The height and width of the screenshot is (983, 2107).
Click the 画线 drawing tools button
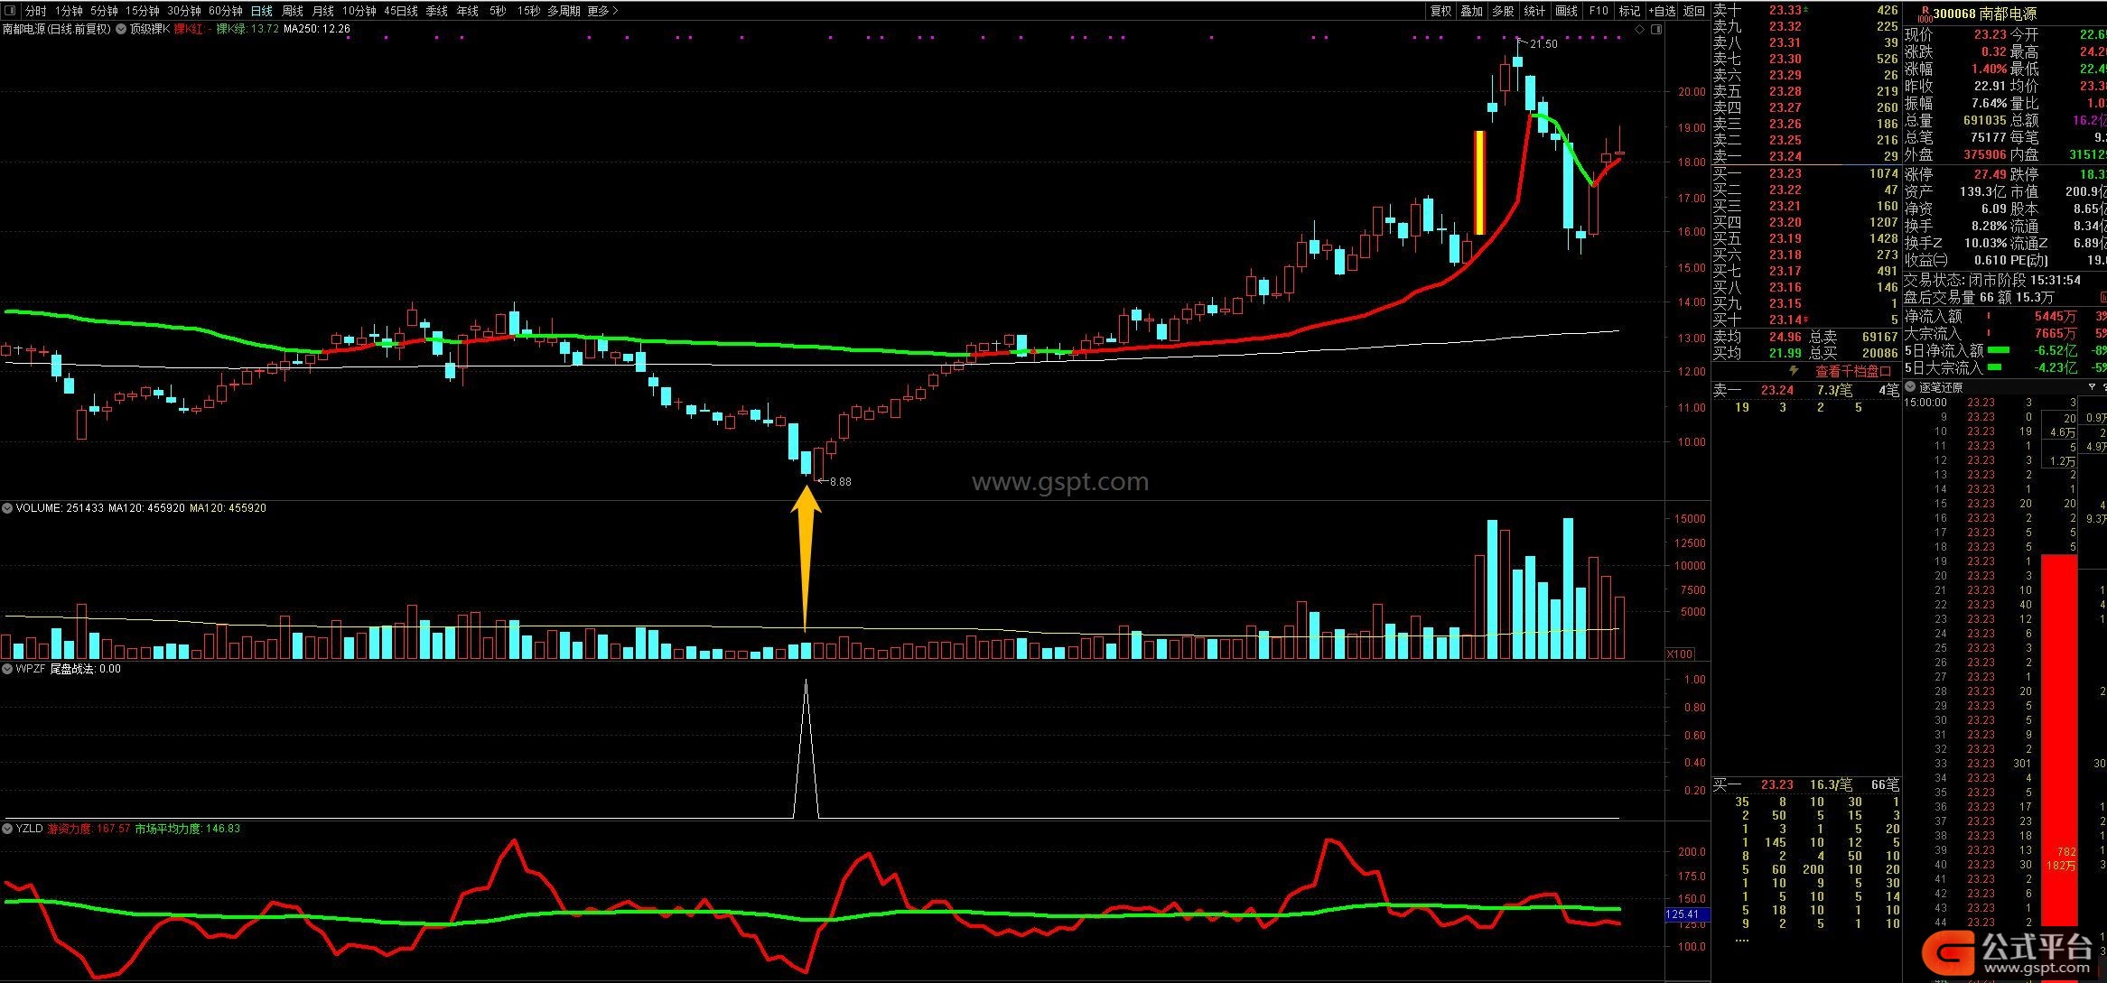point(1567,11)
